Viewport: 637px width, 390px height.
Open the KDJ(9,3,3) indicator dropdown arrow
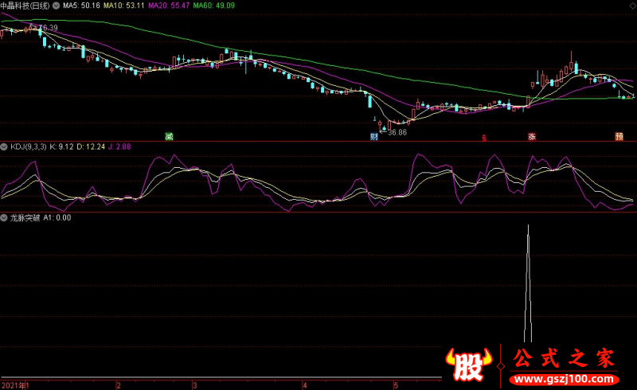4,146
